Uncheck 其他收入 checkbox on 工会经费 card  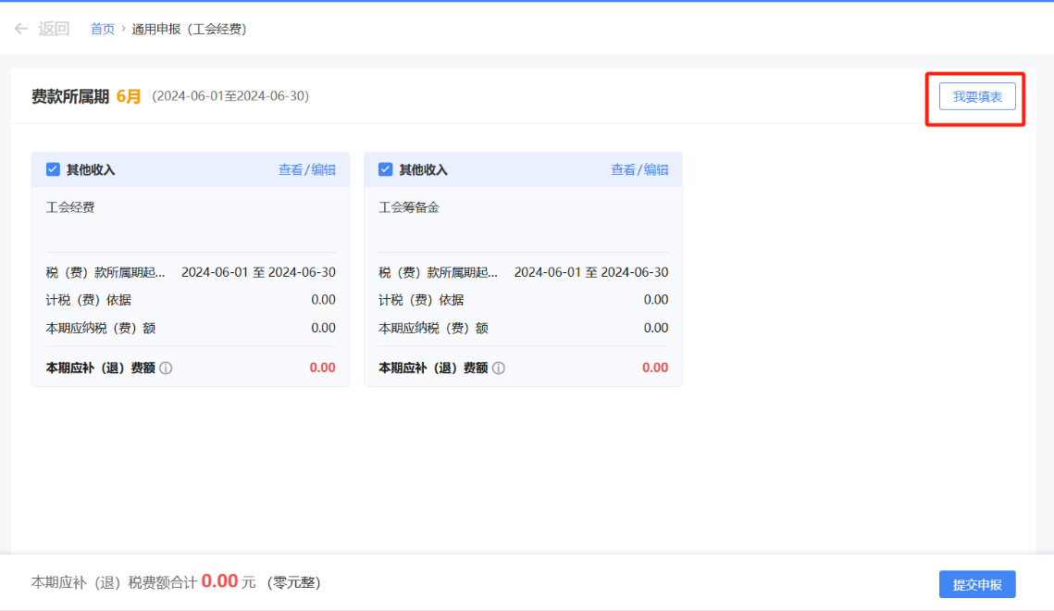(x=53, y=169)
